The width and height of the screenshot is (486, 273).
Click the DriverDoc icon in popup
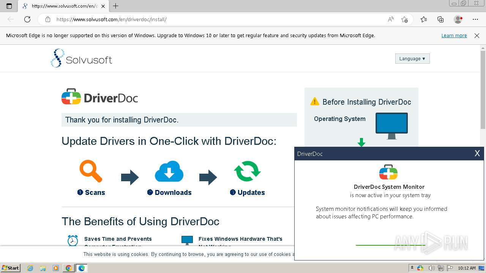(388, 173)
